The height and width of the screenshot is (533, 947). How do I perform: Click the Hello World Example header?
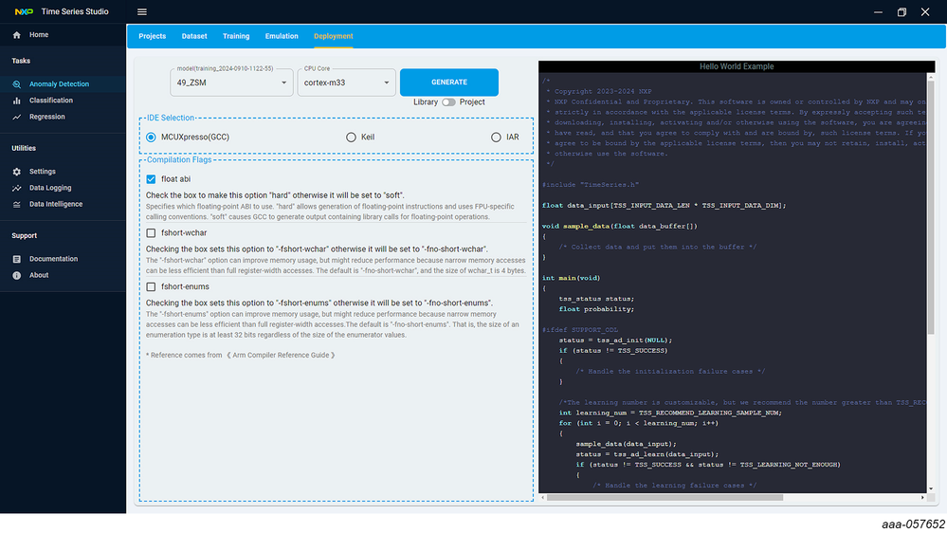coord(737,67)
